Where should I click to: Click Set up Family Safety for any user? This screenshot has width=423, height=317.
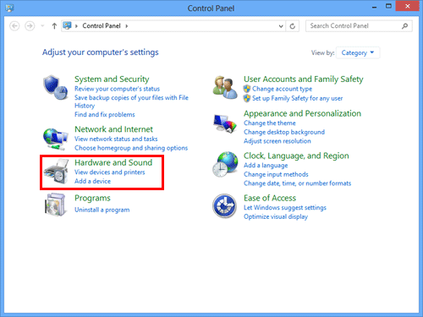click(x=298, y=98)
